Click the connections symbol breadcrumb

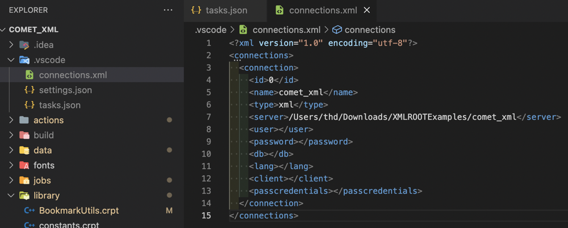pyautogui.click(x=370, y=29)
